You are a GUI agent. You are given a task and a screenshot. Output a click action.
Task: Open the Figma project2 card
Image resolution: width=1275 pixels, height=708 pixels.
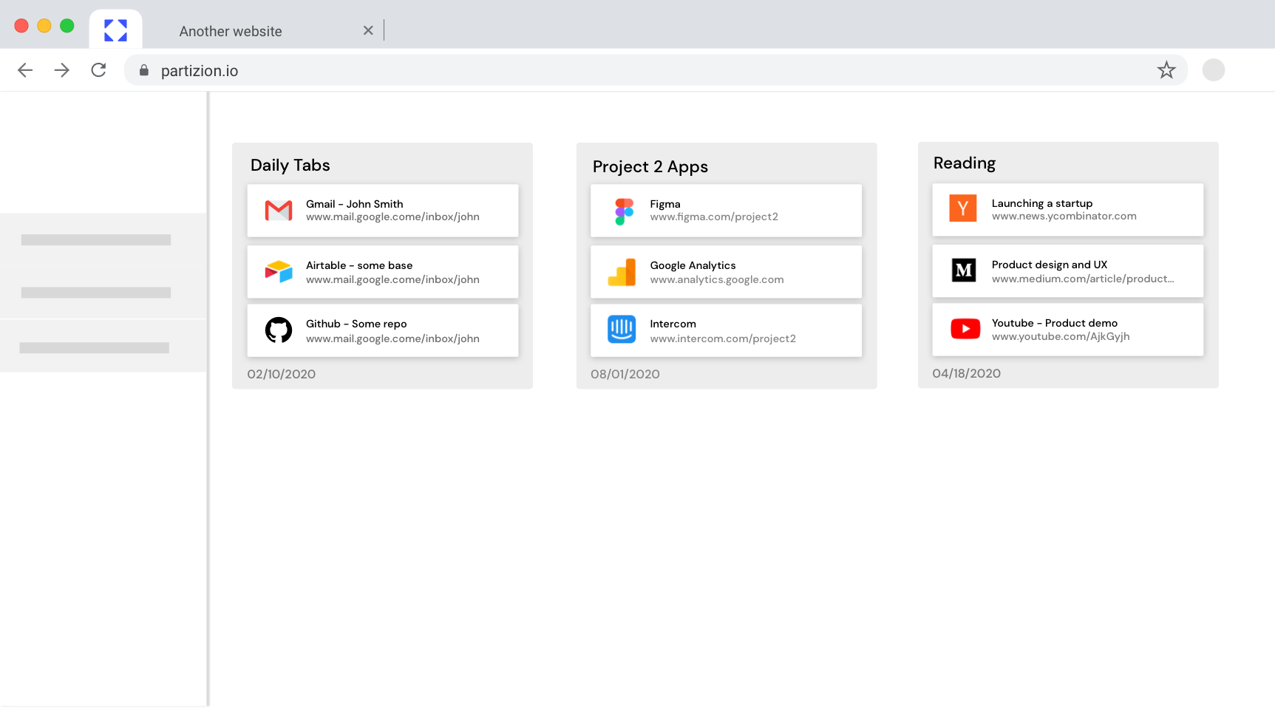click(726, 211)
